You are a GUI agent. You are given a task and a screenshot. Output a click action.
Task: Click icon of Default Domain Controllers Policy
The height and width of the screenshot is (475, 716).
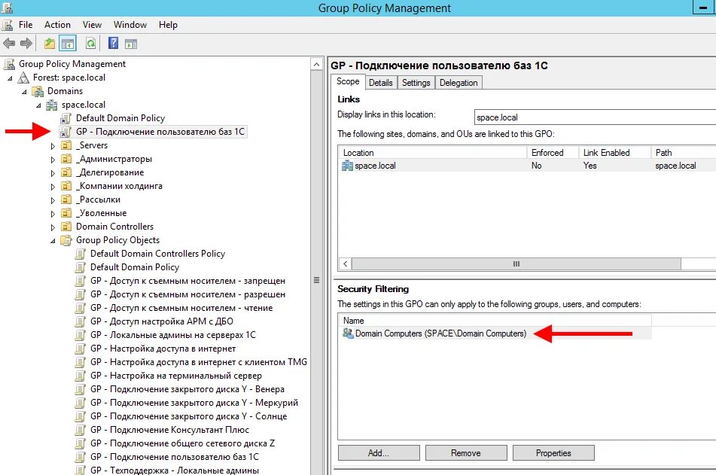coord(81,254)
